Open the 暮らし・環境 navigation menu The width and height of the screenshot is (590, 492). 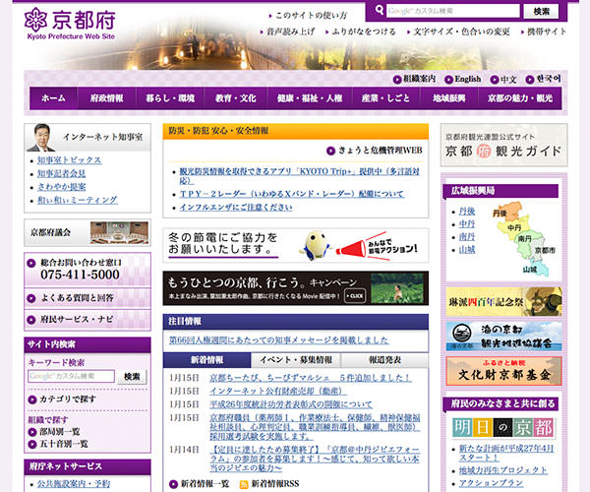[171, 98]
